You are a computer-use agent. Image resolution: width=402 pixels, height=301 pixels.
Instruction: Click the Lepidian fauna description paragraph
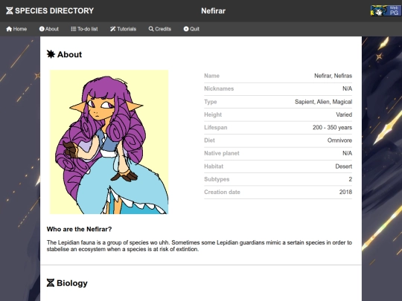click(200, 246)
